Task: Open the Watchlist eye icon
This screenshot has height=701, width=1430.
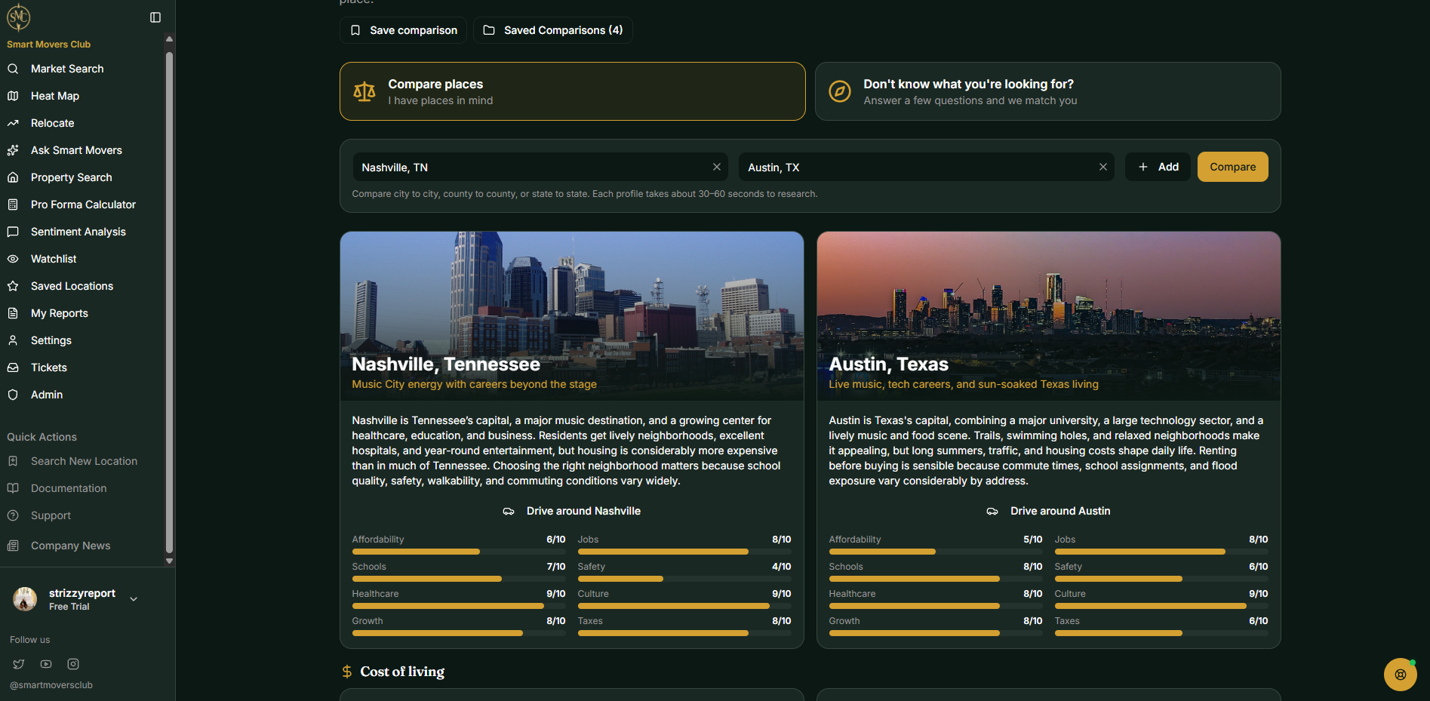Action: [13, 259]
